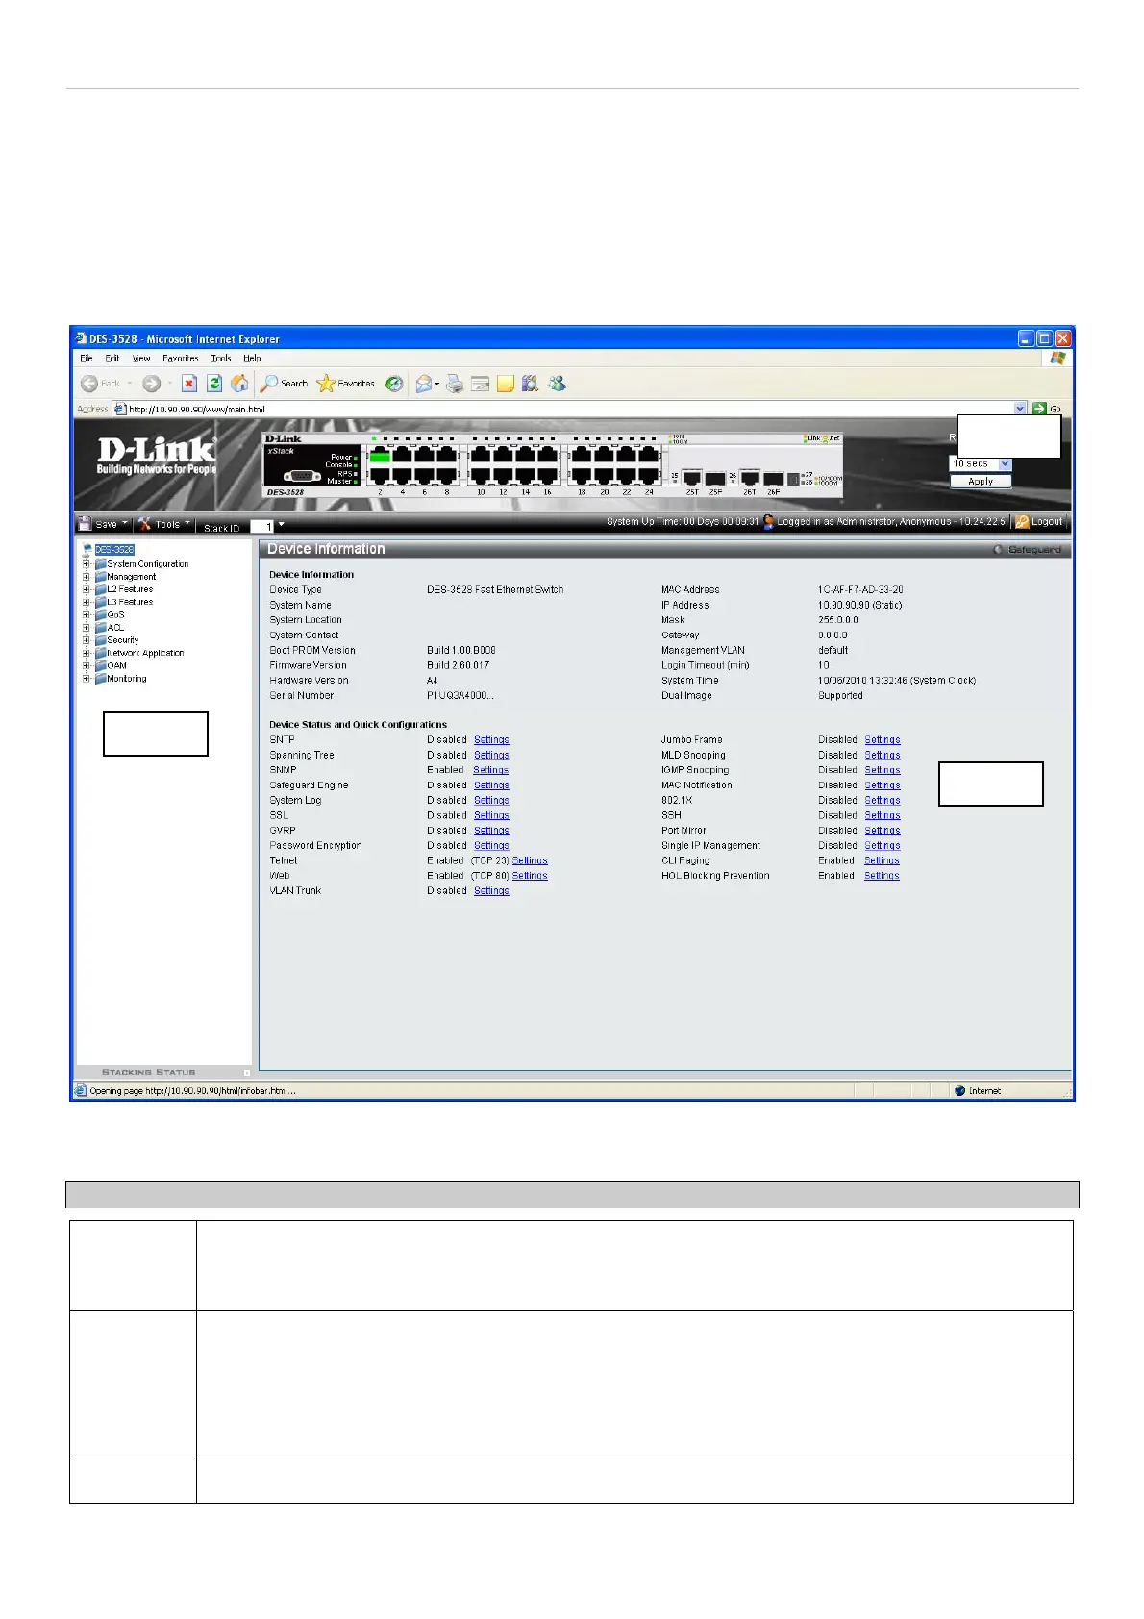Viewport: 1144px width, 1619px height.
Task: Open the Favorites menu in menu bar
Action: [181, 359]
